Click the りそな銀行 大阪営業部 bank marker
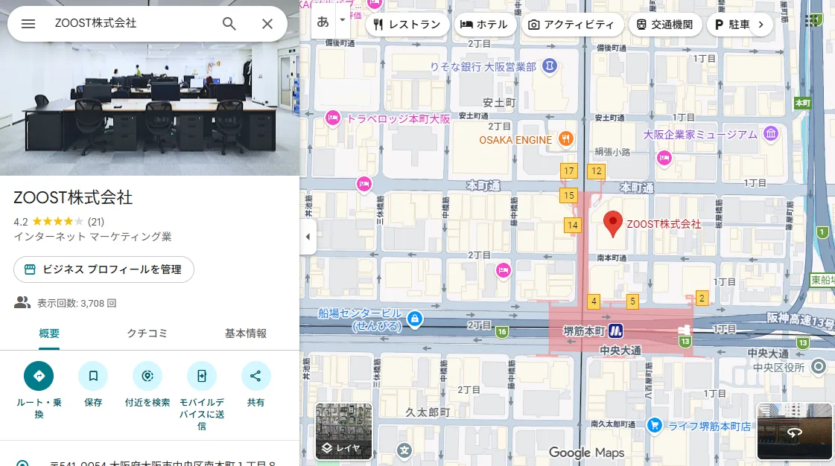 pos(550,66)
